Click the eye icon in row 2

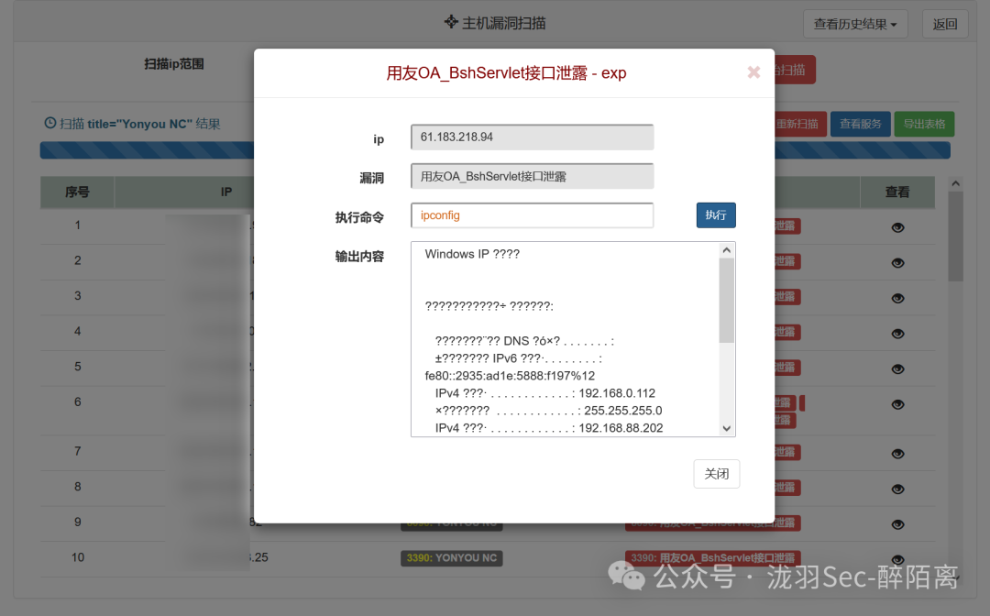pos(897,262)
